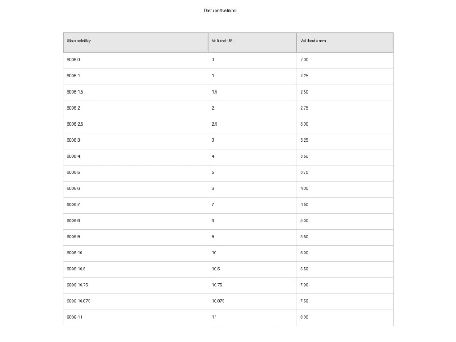Click the 'Dostupné velikosti' title text
Viewport: 456px width, 342px height.
coord(221,11)
